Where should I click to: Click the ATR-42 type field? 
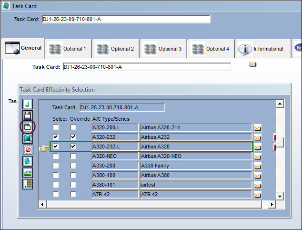pyautogui.click(x=115, y=194)
